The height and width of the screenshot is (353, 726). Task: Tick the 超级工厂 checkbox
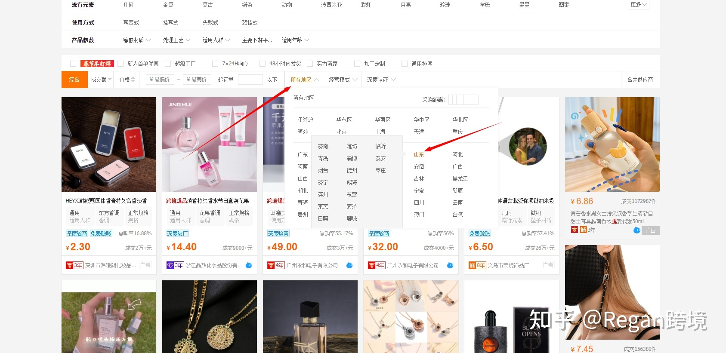click(x=168, y=64)
